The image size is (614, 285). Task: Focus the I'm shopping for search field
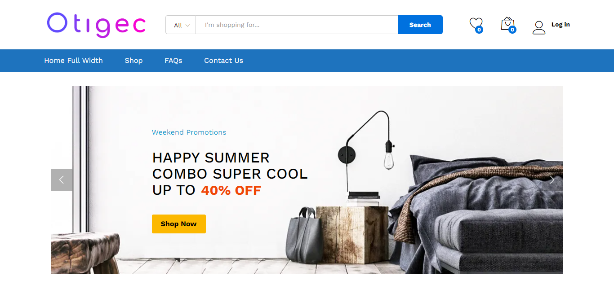tap(297, 25)
